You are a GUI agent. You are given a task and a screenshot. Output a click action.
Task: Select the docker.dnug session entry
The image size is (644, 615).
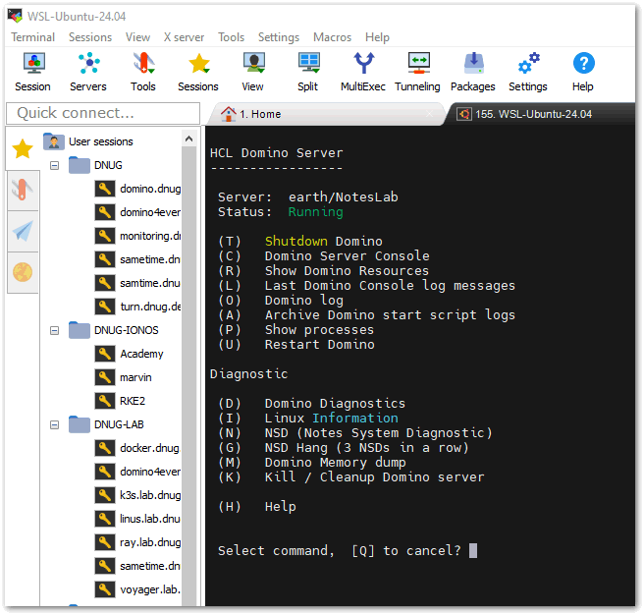pyautogui.click(x=150, y=448)
